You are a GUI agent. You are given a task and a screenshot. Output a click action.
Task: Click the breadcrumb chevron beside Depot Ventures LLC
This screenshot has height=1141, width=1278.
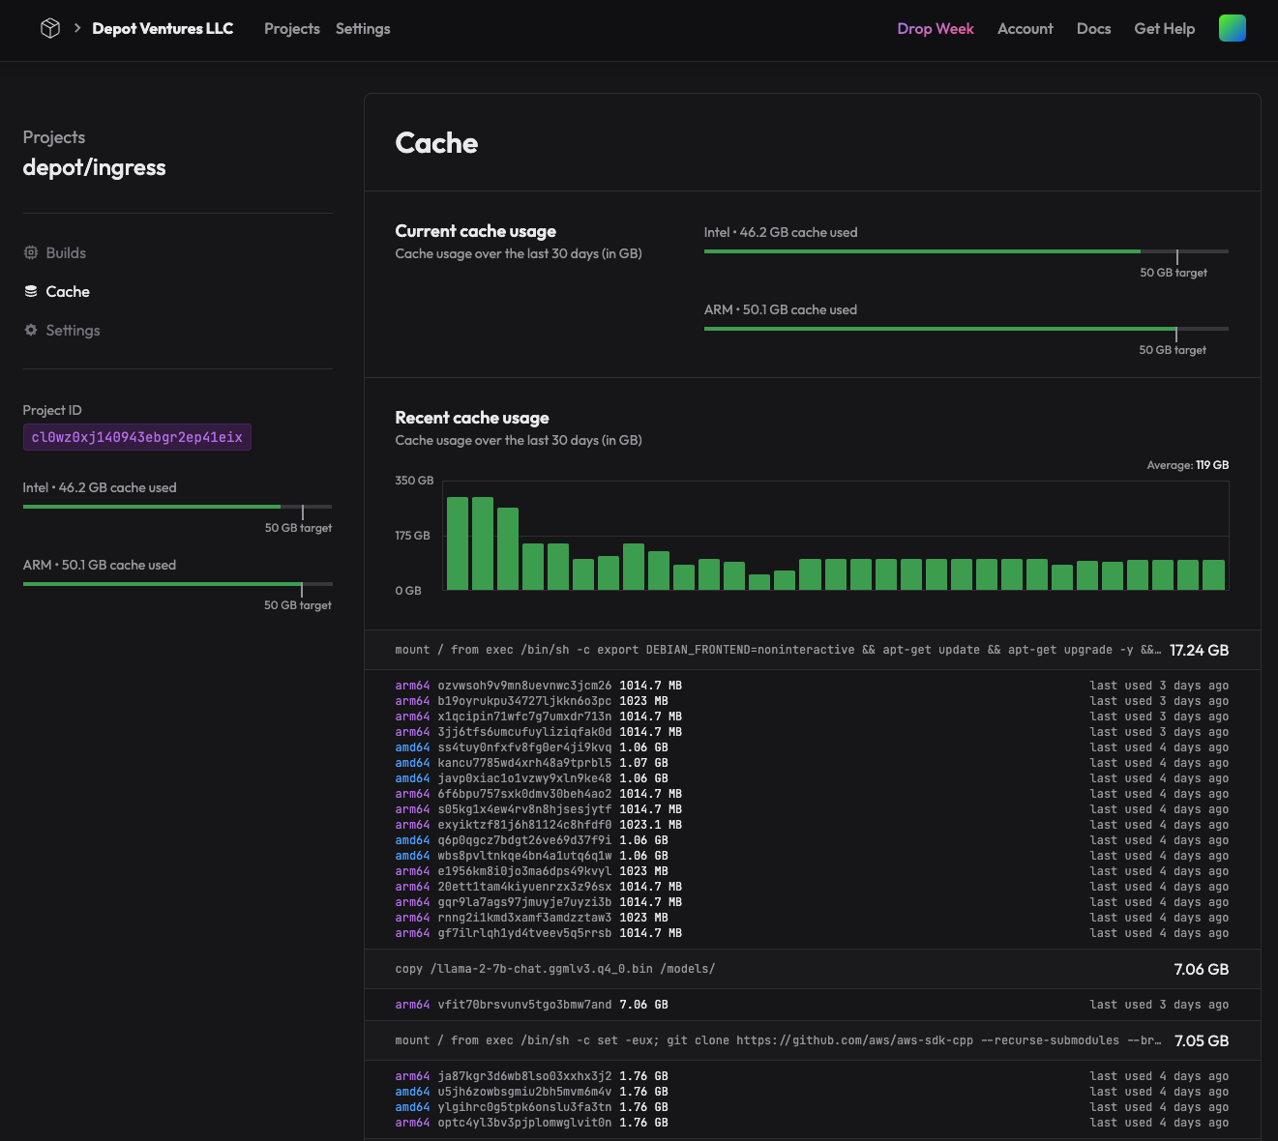coord(77,29)
